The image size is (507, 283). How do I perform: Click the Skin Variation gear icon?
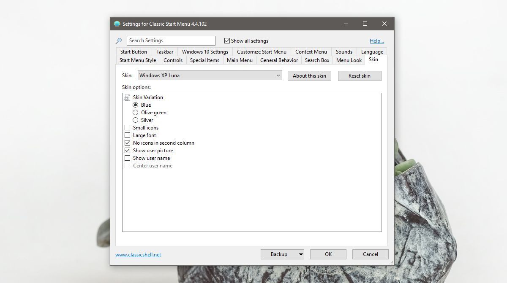tap(127, 97)
